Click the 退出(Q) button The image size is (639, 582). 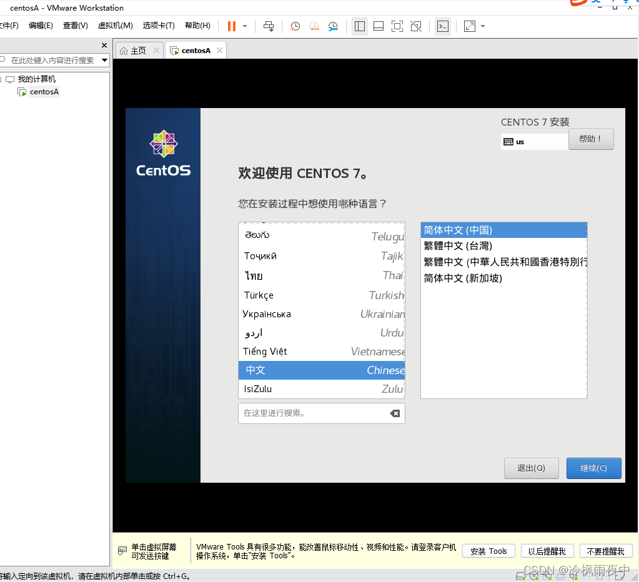[531, 468]
